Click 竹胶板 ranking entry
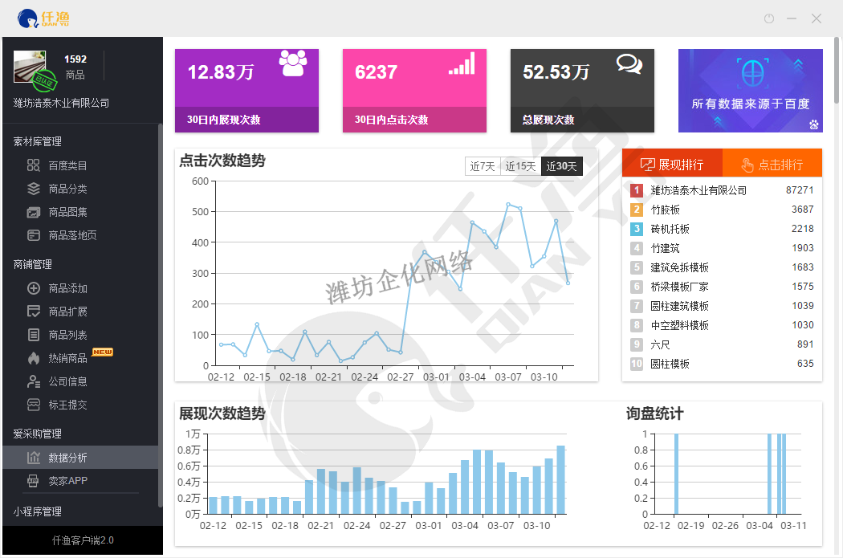Screen dimensions: 843x558 click(666, 210)
